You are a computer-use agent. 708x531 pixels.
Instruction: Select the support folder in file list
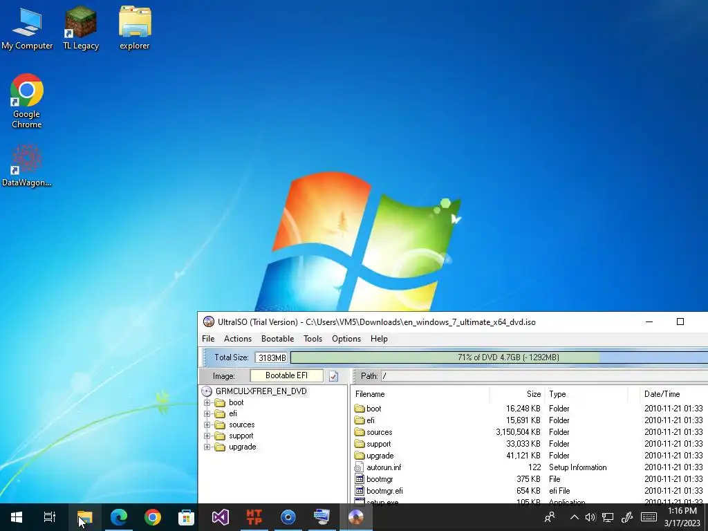pyautogui.click(x=373, y=444)
